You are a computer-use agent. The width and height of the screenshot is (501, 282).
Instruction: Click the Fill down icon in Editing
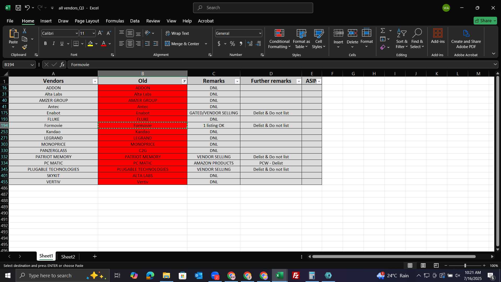coord(383,39)
